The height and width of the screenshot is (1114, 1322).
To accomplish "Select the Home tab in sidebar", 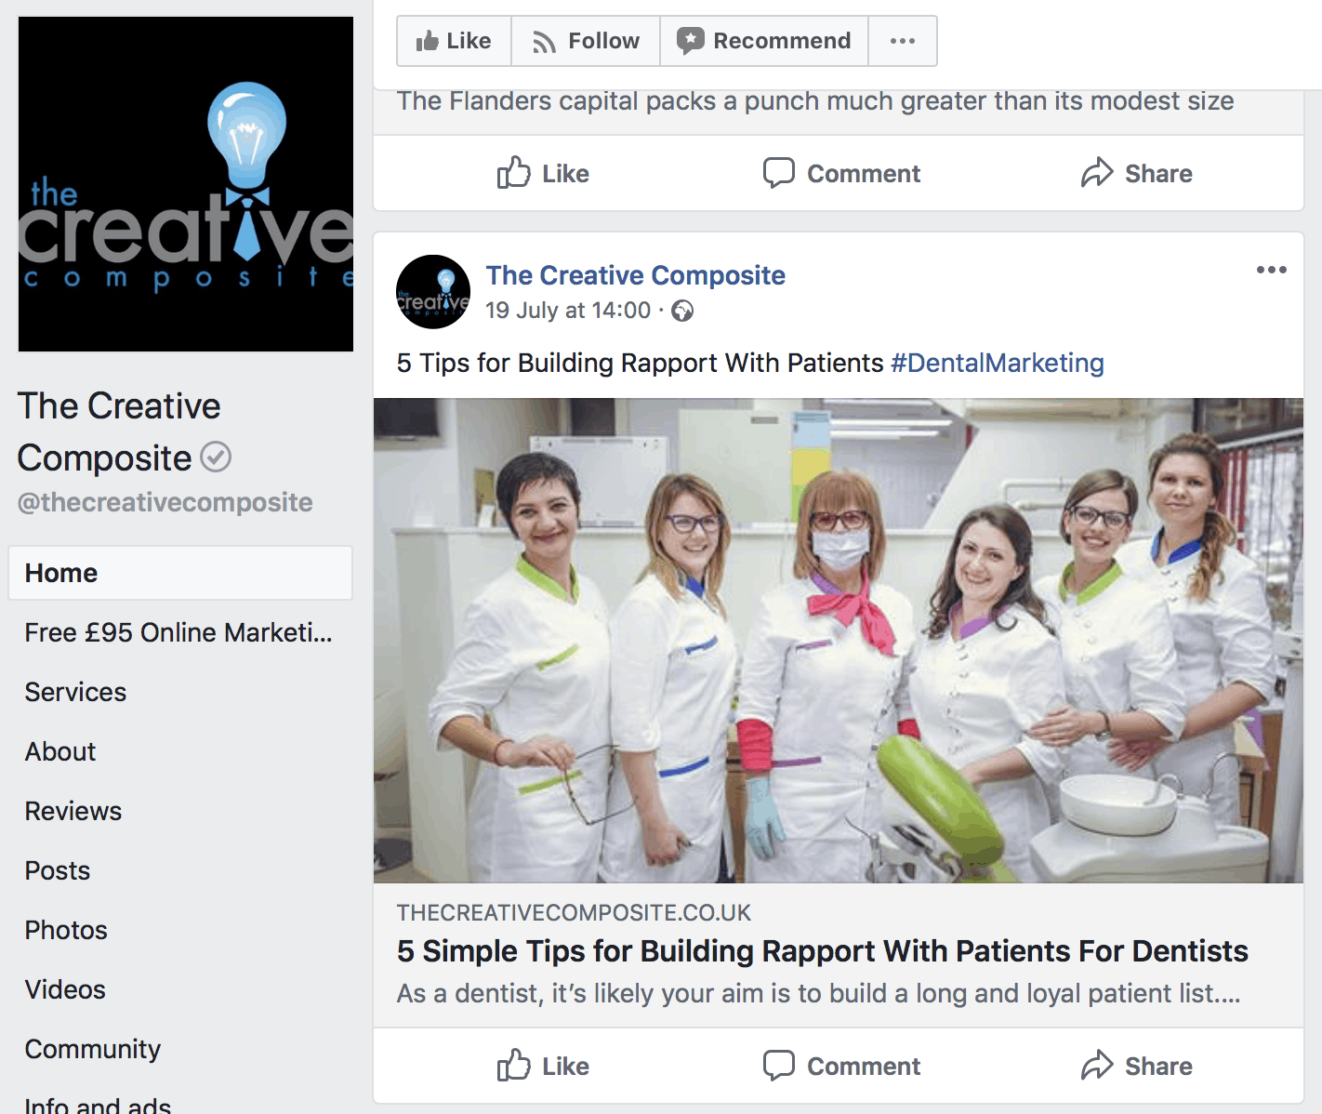I will pos(180,573).
